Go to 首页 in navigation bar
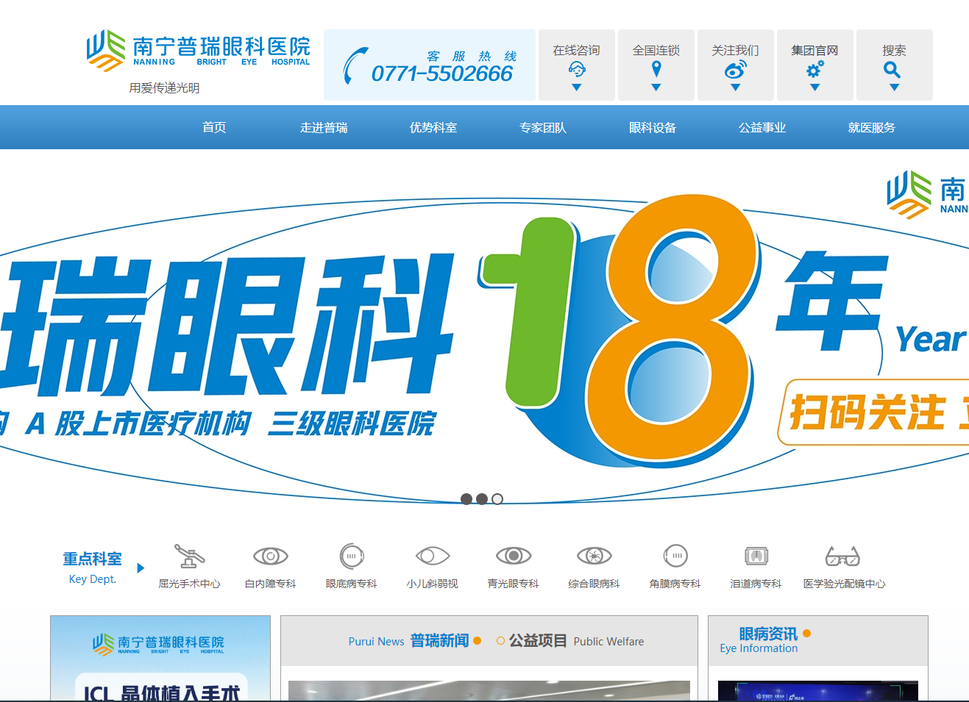 pyautogui.click(x=214, y=127)
